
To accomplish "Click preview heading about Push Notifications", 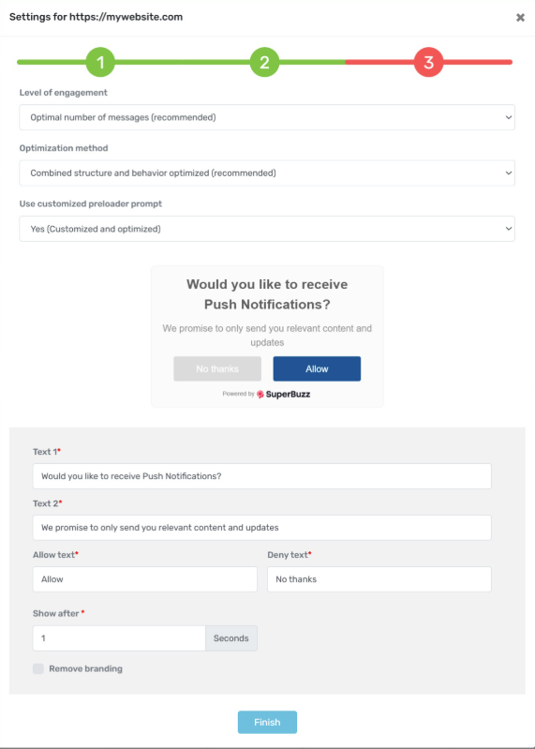I will [x=267, y=294].
